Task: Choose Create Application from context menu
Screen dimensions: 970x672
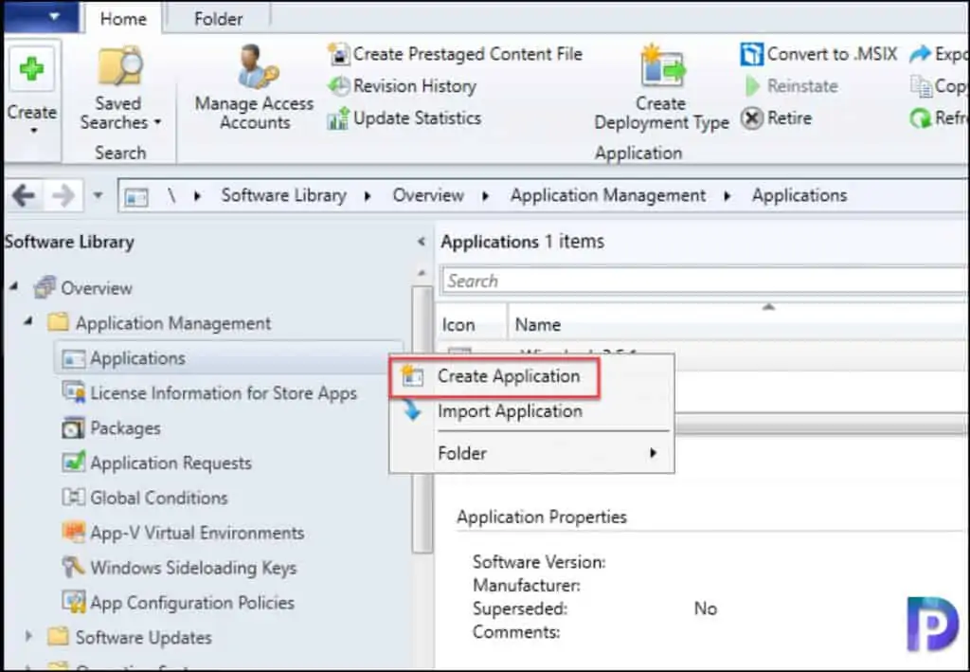Action: tap(494, 376)
